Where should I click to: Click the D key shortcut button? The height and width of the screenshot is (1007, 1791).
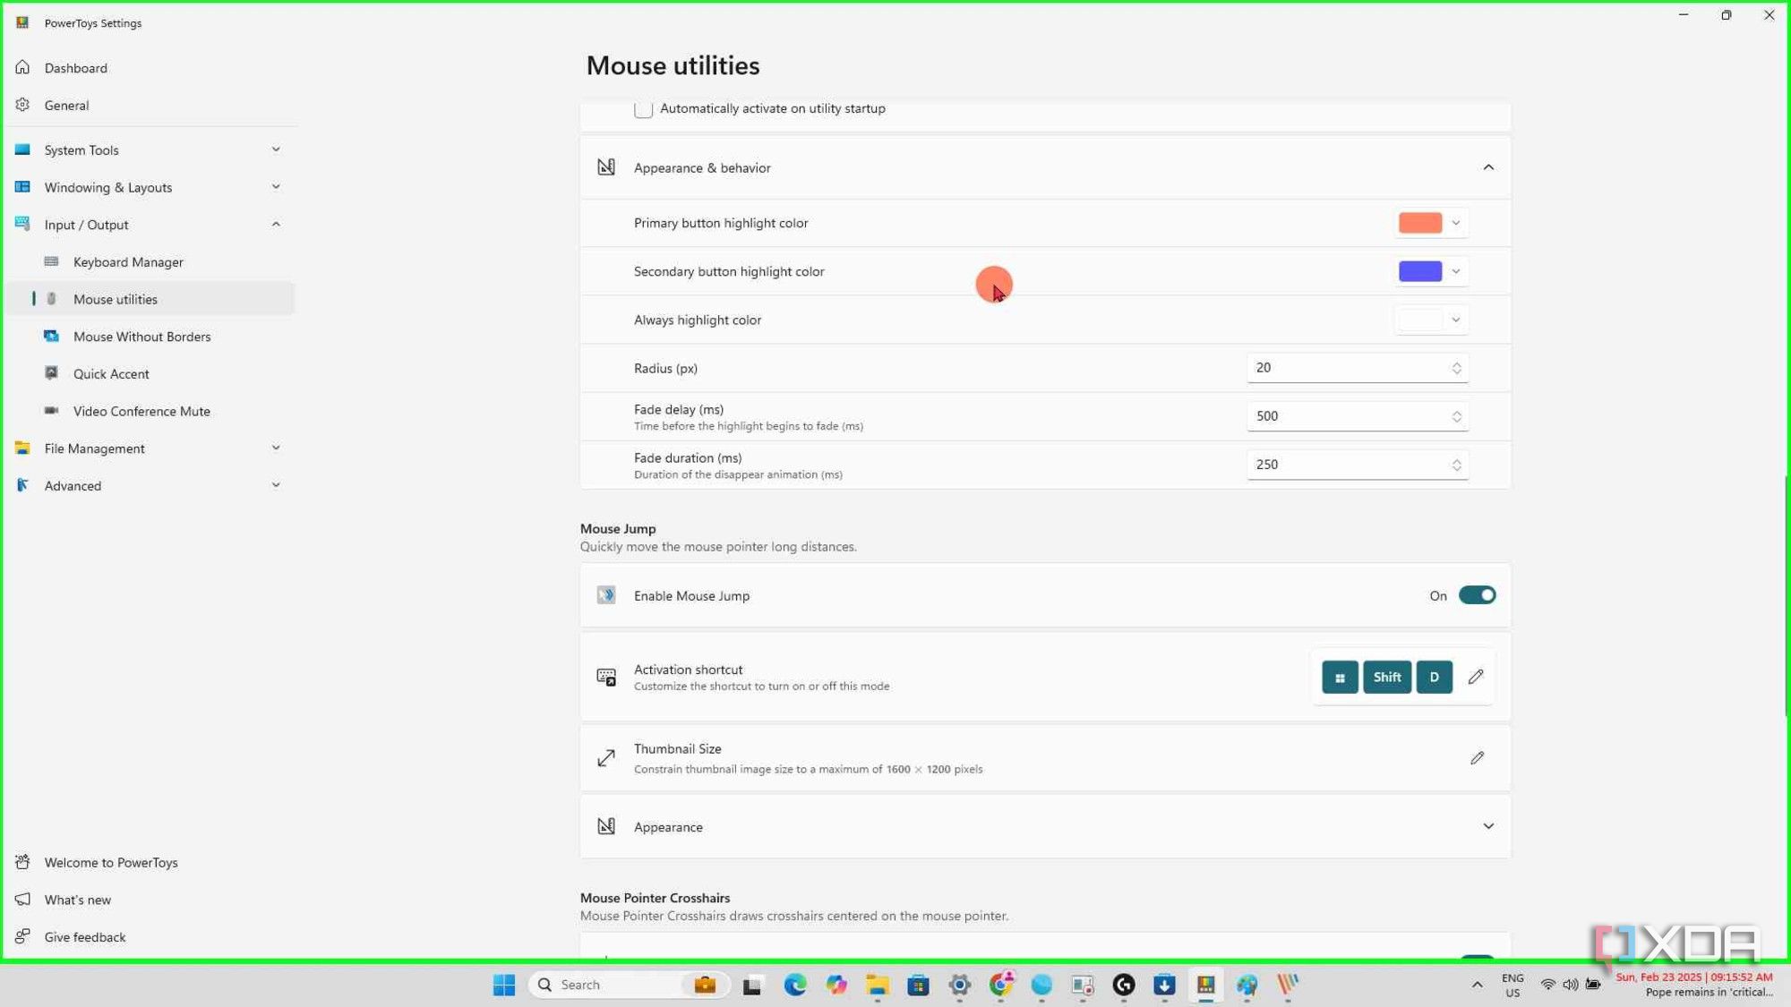[x=1434, y=678]
